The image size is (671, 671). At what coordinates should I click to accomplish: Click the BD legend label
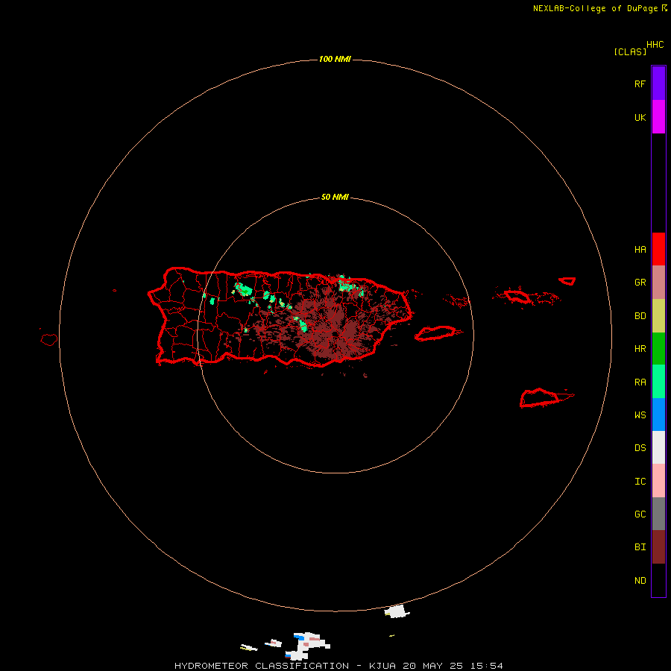640,315
